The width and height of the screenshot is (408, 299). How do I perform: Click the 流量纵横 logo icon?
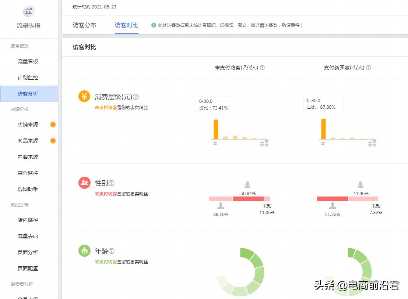[x=29, y=11]
